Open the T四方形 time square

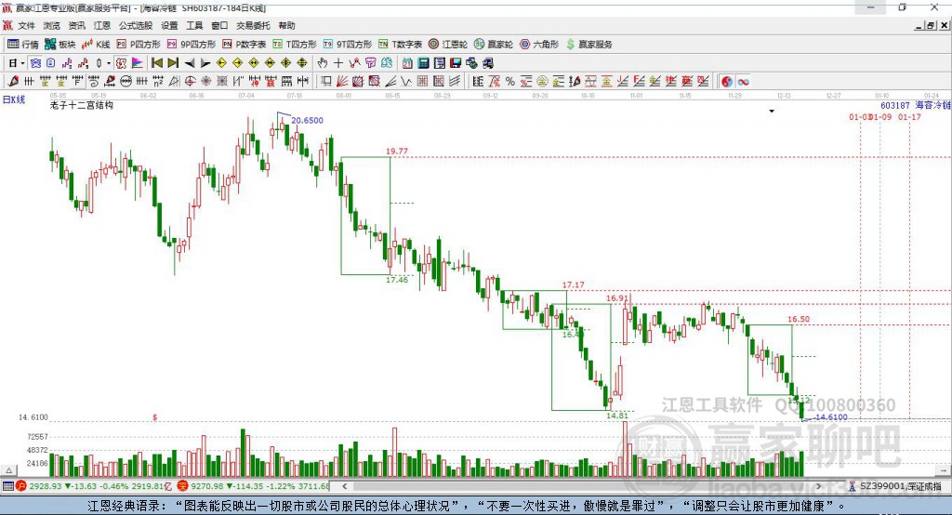tap(295, 44)
